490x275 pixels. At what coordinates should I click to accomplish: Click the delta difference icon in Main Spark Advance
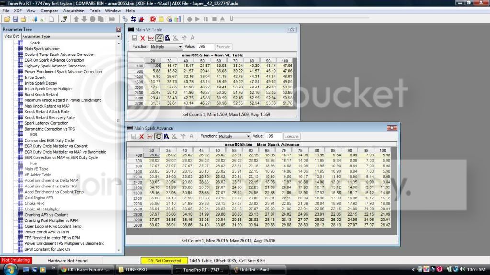click(166, 136)
